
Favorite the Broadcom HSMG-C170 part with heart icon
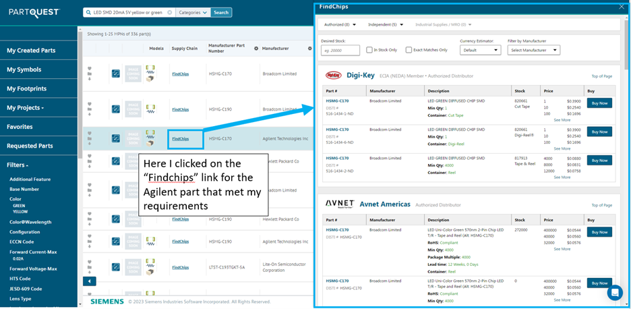pyautogui.click(x=90, y=69)
